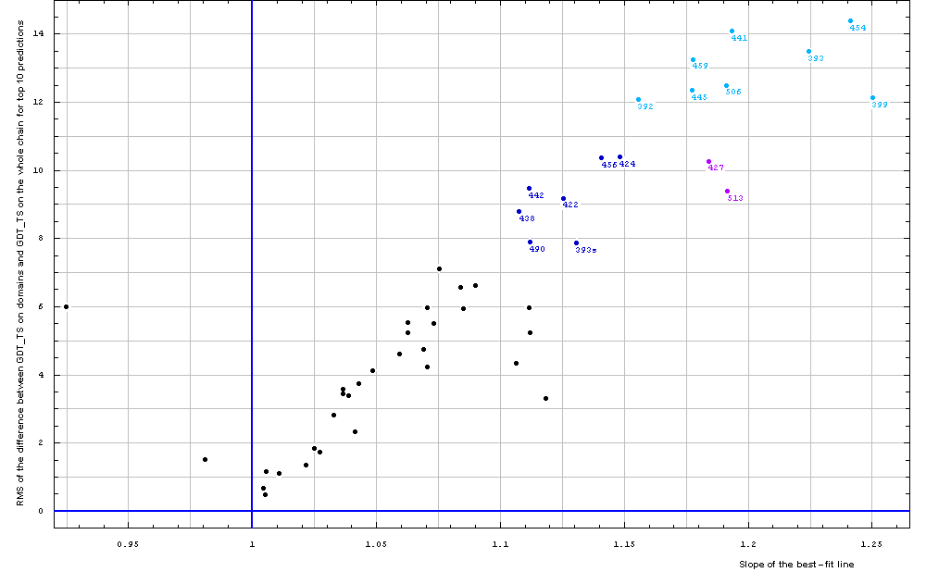Click the dark blue point labeled 438
This screenshot has width=926, height=572.
tap(519, 212)
